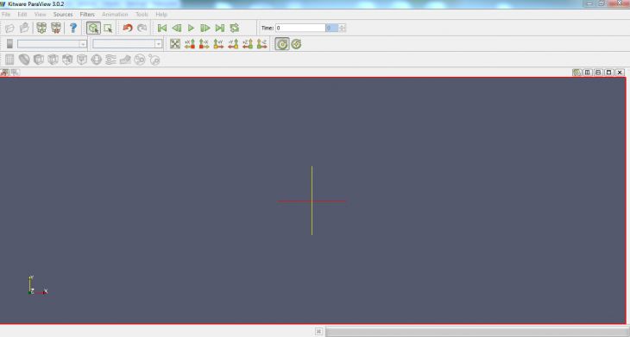Open the Sources menu
Image resolution: width=630 pixels, height=337 pixels.
(x=63, y=14)
